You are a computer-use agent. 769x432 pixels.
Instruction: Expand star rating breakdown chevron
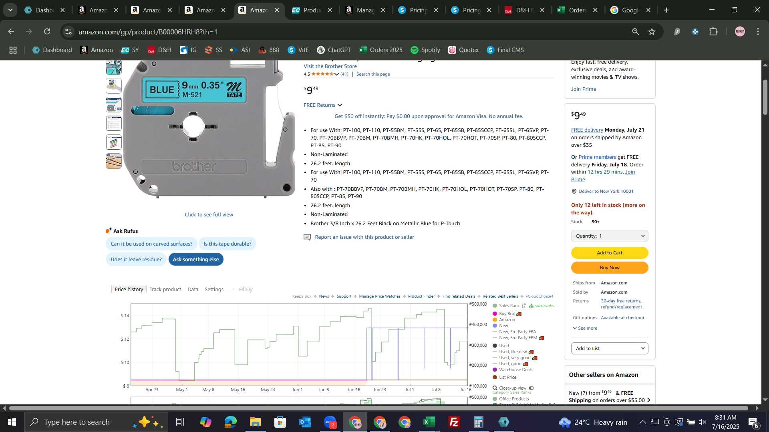coord(336,74)
